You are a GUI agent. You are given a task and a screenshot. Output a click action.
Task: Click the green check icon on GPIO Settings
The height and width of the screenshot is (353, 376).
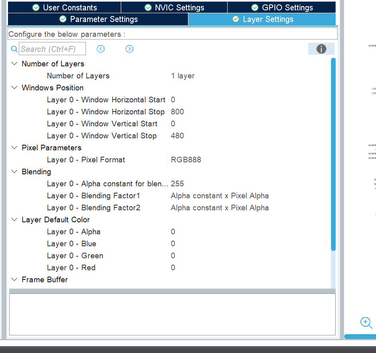click(x=255, y=7)
